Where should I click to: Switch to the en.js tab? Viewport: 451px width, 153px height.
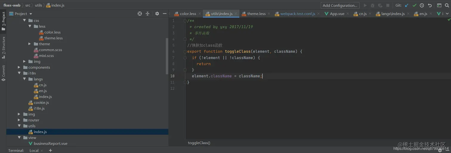coord(423,14)
